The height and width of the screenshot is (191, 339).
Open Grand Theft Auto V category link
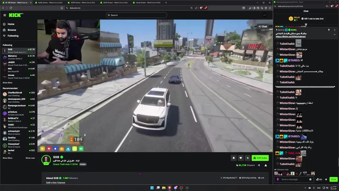point(65,164)
